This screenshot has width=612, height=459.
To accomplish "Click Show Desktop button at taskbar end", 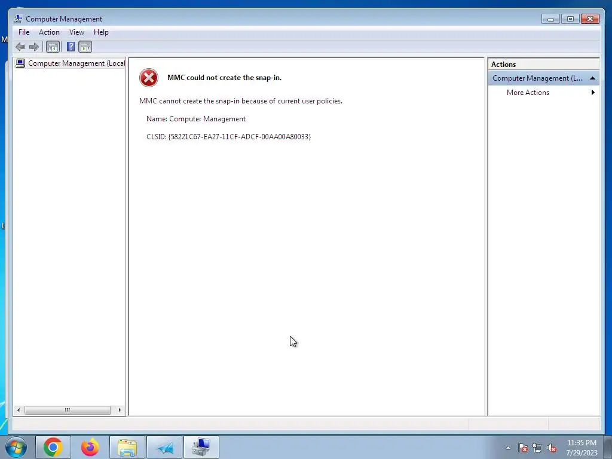I will tap(607, 447).
